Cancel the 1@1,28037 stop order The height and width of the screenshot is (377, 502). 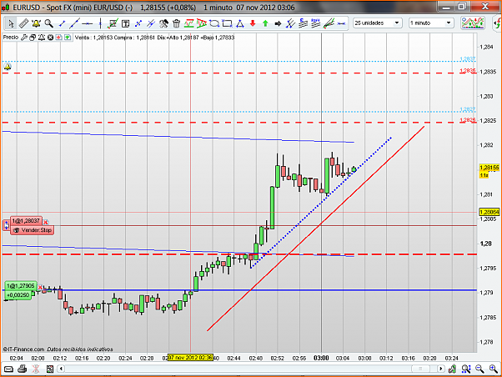click(x=46, y=222)
